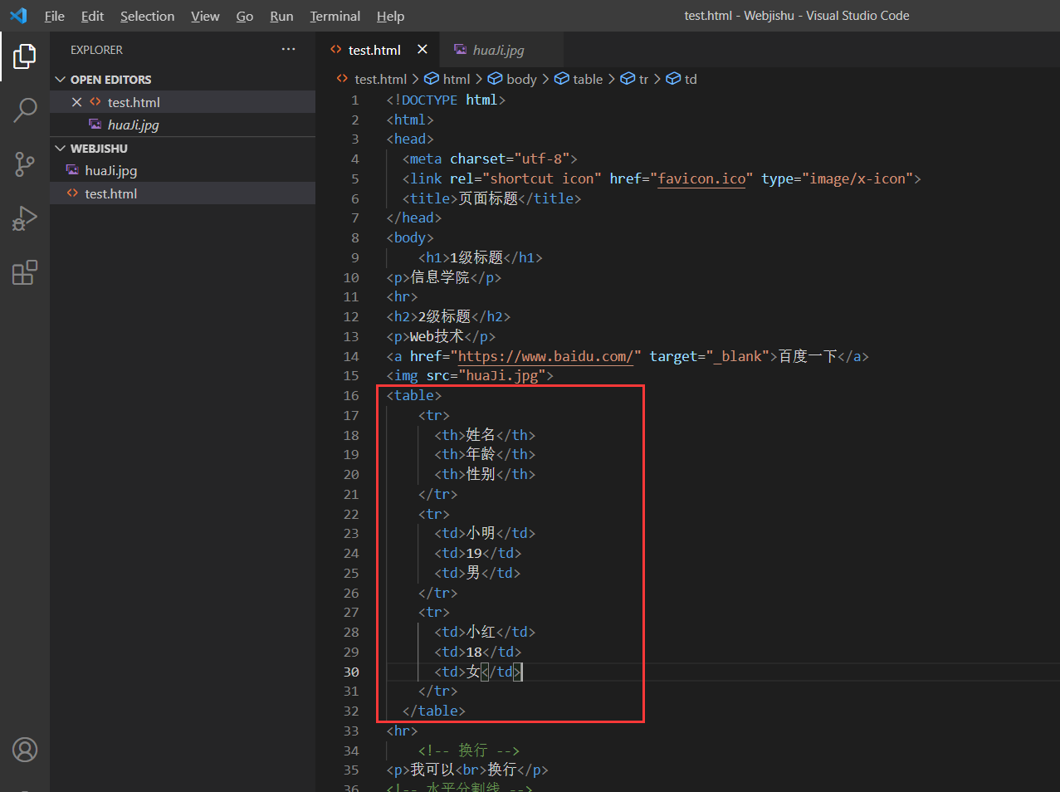Click the </table> closing tag
Viewport: 1060px width, 792px height.
pos(434,711)
